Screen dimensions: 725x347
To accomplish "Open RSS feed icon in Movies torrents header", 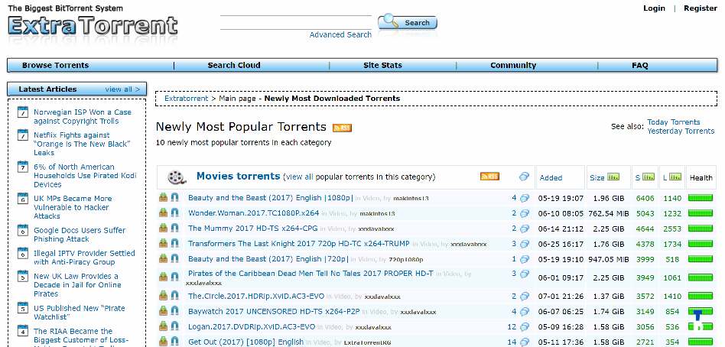I will pyautogui.click(x=489, y=176).
